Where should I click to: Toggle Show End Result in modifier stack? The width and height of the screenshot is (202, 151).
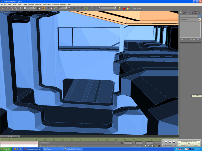pos(186,40)
